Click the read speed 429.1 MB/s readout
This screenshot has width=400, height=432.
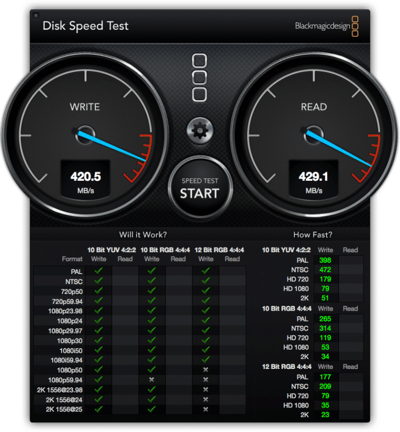tap(314, 181)
